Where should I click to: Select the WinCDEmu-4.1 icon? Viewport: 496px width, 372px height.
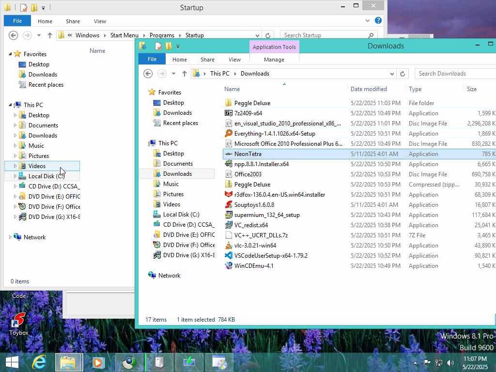click(229, 265)
